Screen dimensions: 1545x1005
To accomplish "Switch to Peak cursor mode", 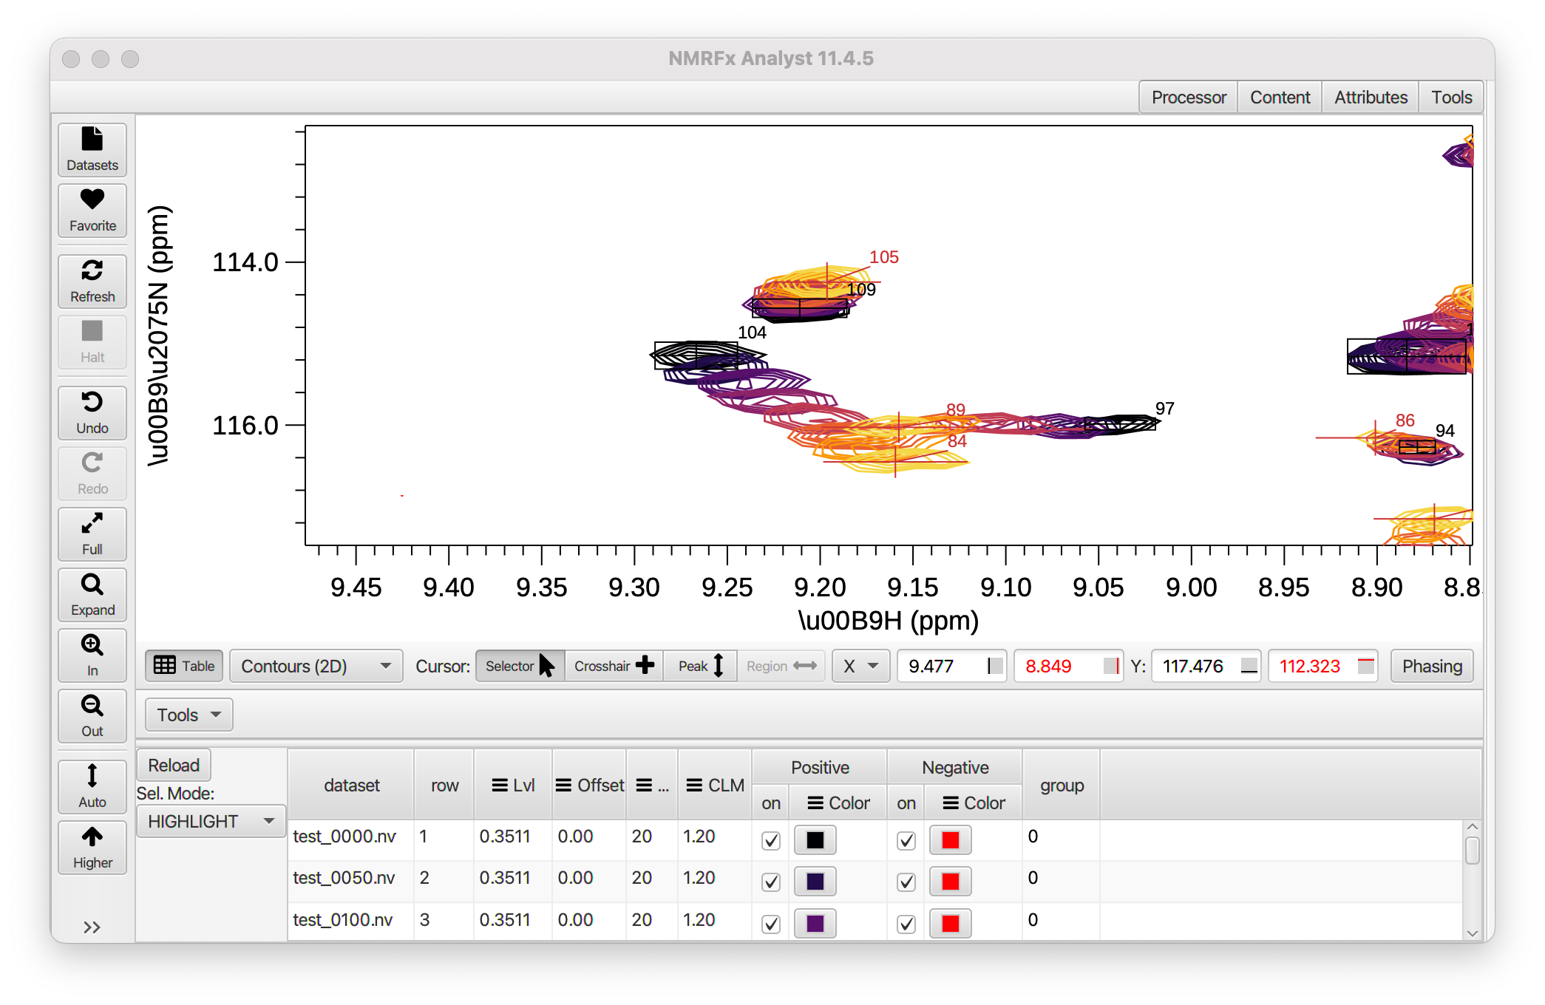I will pos(700,666).
